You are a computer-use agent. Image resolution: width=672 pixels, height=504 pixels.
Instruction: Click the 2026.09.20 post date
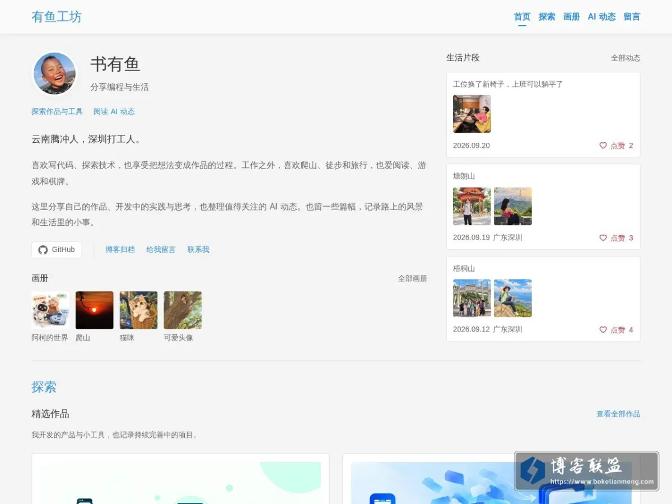(x=472, y=146)
